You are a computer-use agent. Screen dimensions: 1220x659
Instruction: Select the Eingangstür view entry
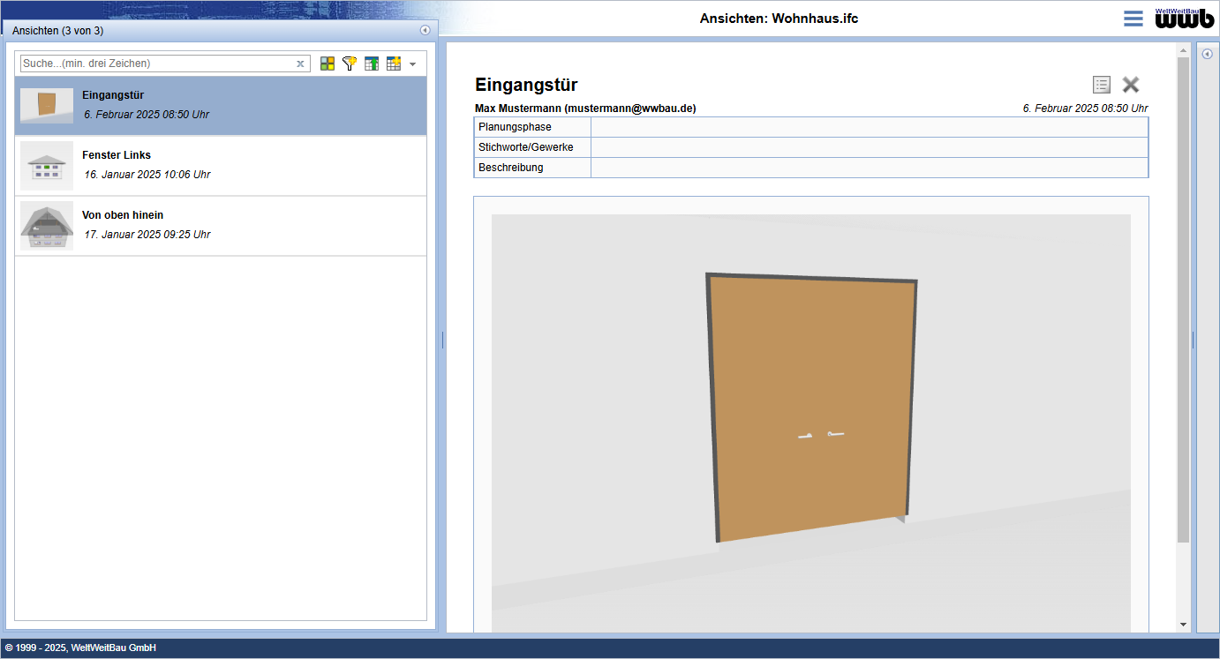click(x=221, y=106)
